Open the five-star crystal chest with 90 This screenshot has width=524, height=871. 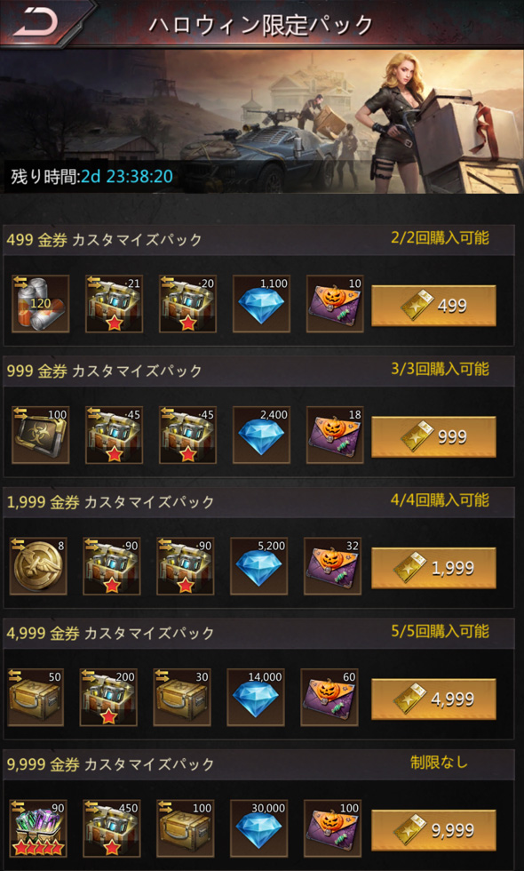click(x=38, y=828)
